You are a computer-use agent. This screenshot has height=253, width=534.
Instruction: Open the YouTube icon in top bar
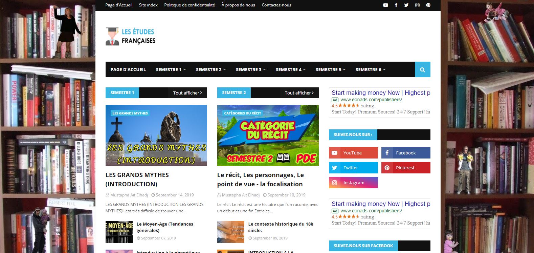coord(385,5)
